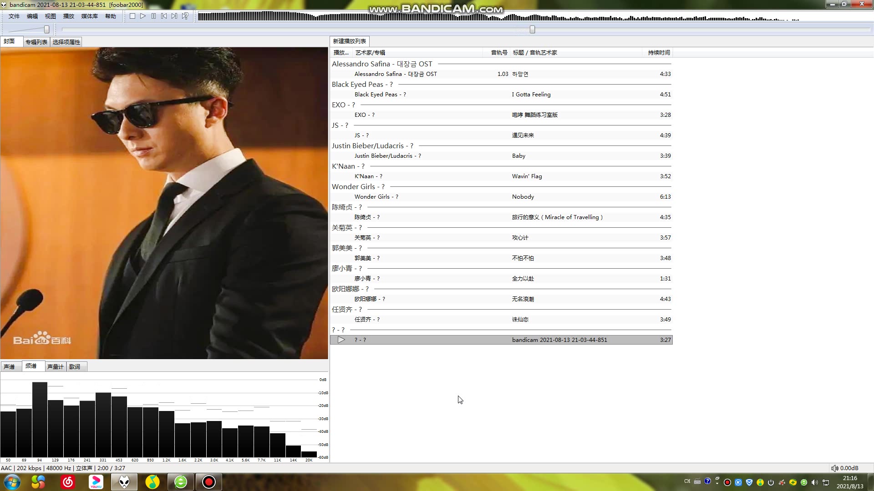Select the track 诛仙恋

(x=501, y=320)
